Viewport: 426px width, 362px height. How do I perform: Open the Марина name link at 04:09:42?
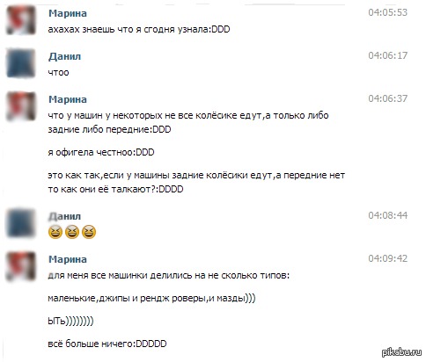(68, 259)
